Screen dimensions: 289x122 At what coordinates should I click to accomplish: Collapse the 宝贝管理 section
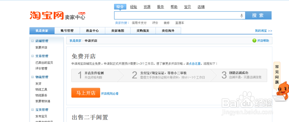point(32,110)
